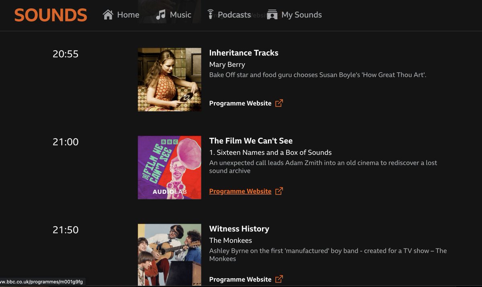Open Inheritance Tracks programme title
The width and height of the screenshot is (482, 287).
pos(244,53)
